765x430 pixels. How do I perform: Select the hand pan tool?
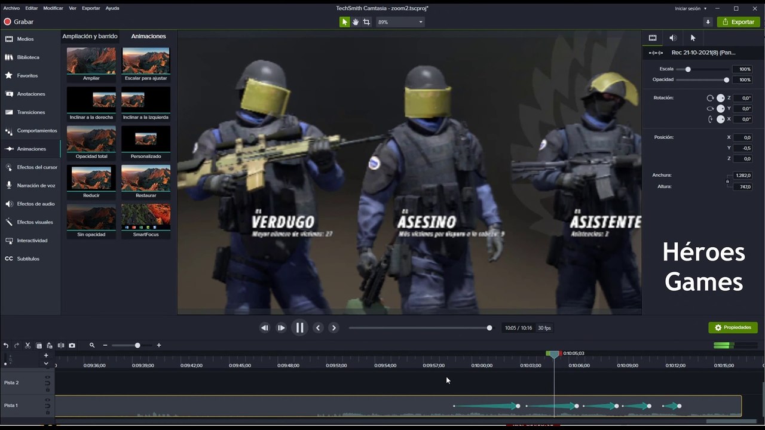355,22
